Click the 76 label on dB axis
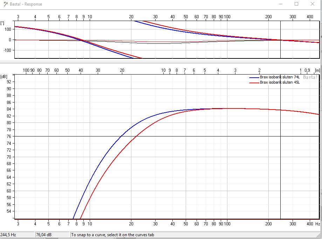322x239 pixels. point(9,136)
